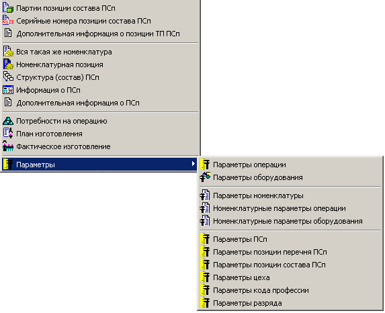Choose Параметры номенклатуры

click(290, 195)
